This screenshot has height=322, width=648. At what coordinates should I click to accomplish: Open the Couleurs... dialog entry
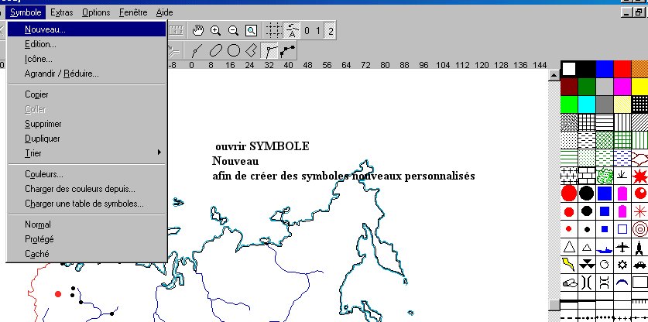point(43,174)
